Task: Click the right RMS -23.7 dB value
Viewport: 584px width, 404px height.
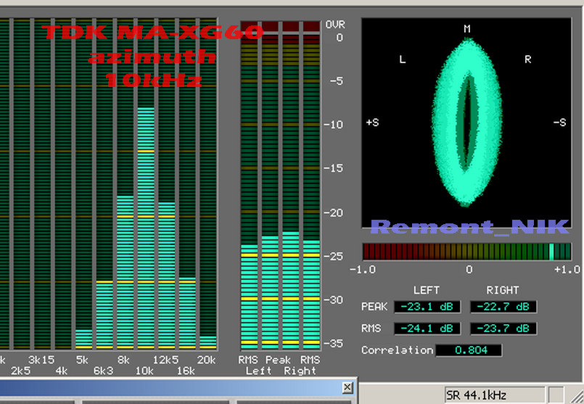Action: click(503, 329)
